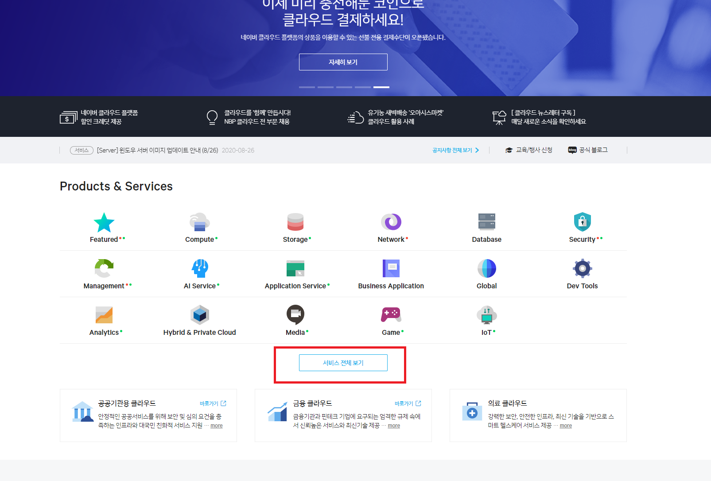Viewport: 711px width, 481px height.
Task: Open the Business Application icon
Action: pyautogui.click(x=391, y=268)
